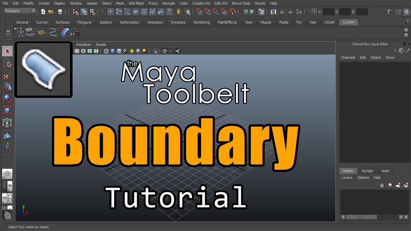This screenshot has width=411, height=231.
Task: Open the Render layer tab
Action: (x=367, y=171)
